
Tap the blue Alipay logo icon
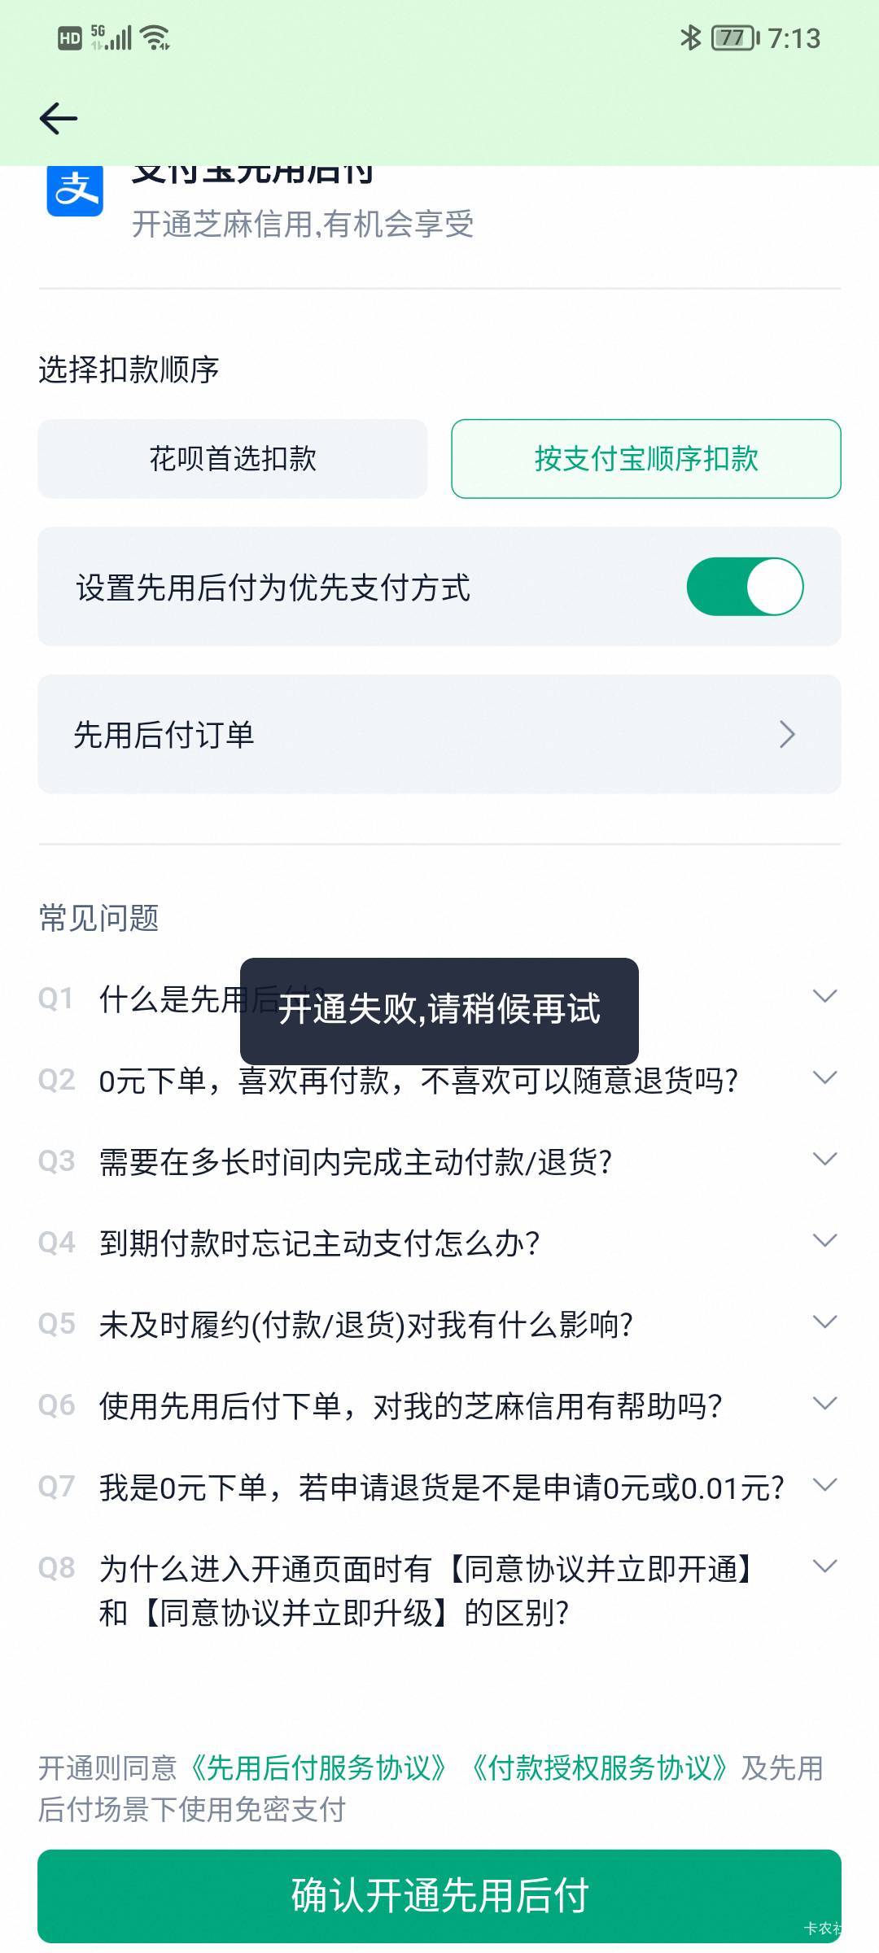75,190
